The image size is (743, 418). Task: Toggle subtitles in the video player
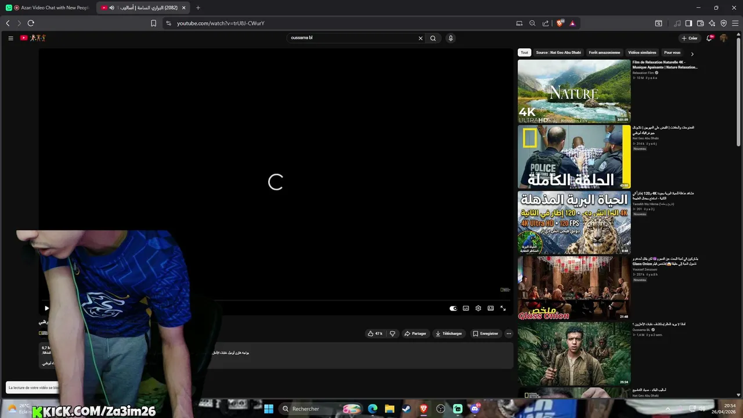466,308
